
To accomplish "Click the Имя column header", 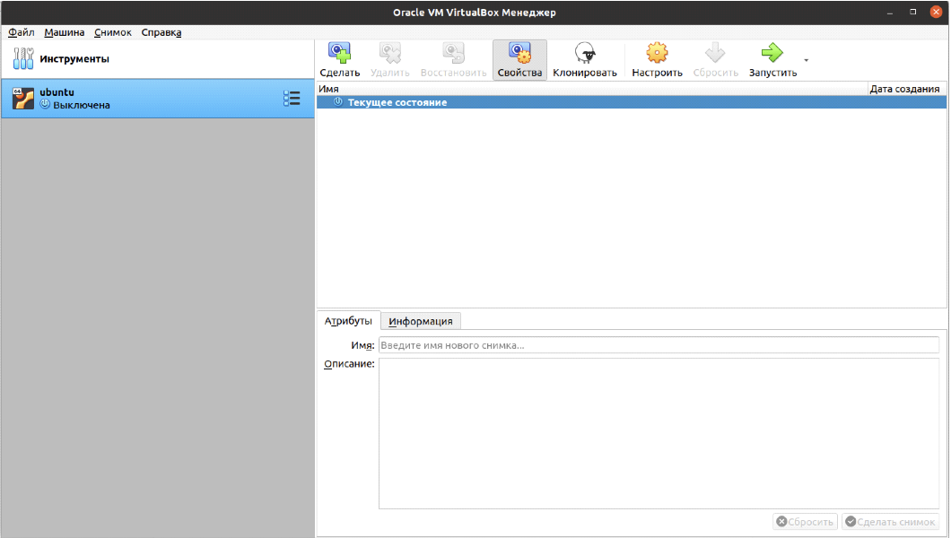I will point(592,89).
